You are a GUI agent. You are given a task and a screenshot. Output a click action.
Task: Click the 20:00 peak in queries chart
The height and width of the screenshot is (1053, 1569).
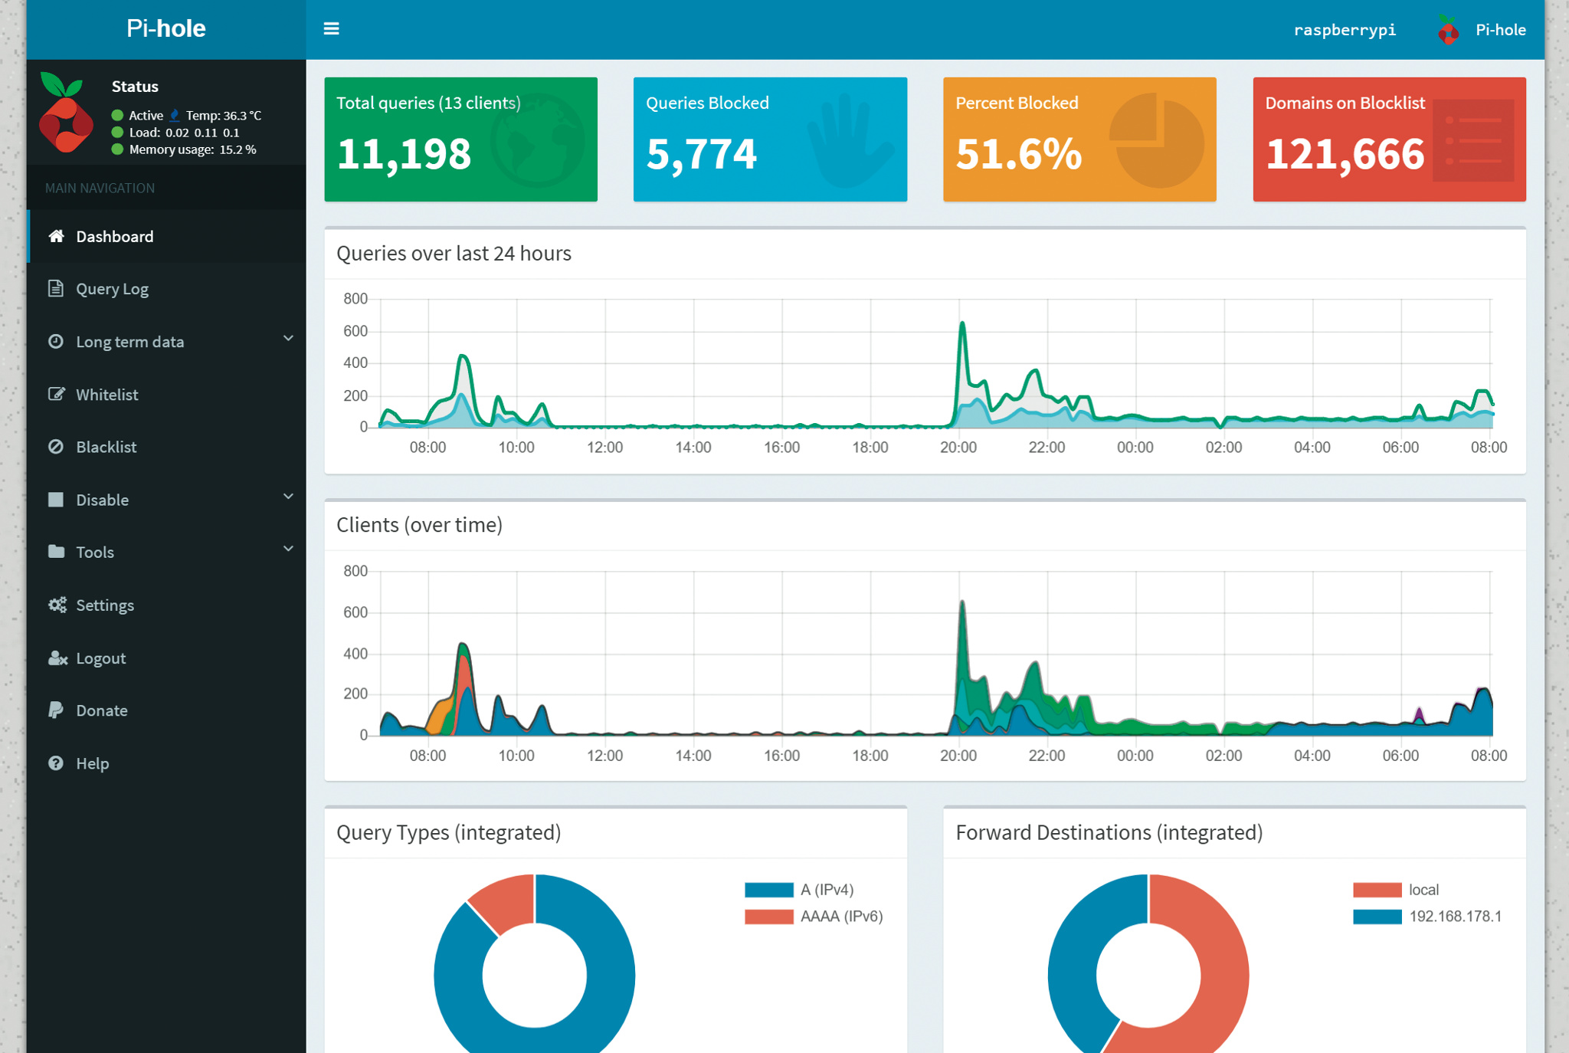coord(962,325)
